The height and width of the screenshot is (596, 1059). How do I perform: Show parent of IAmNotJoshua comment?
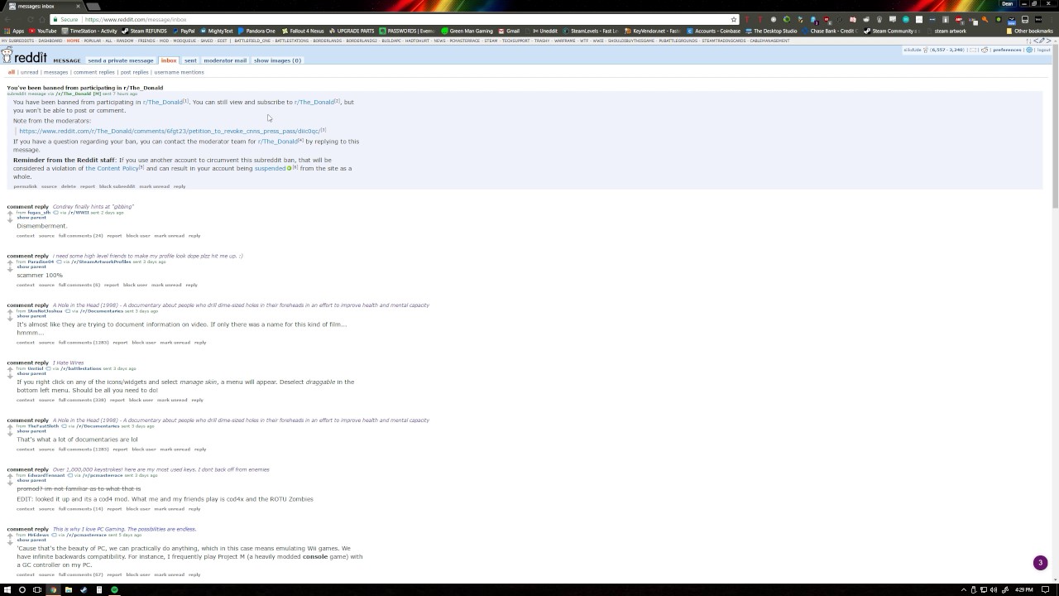(31, 316)
